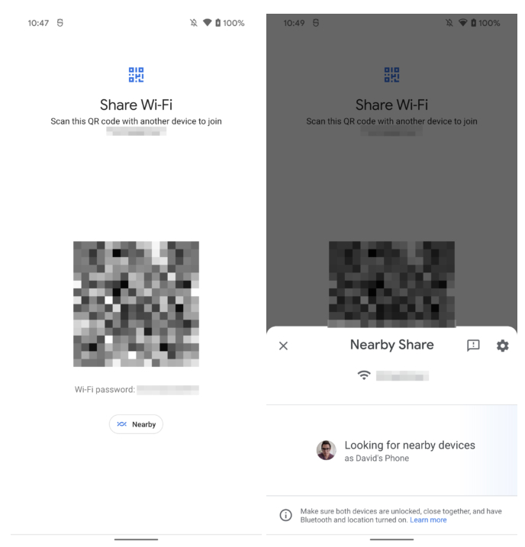Send feedback with the feedback icon
This screenshot has width=525, height=547.
click(x=473, y=346)
